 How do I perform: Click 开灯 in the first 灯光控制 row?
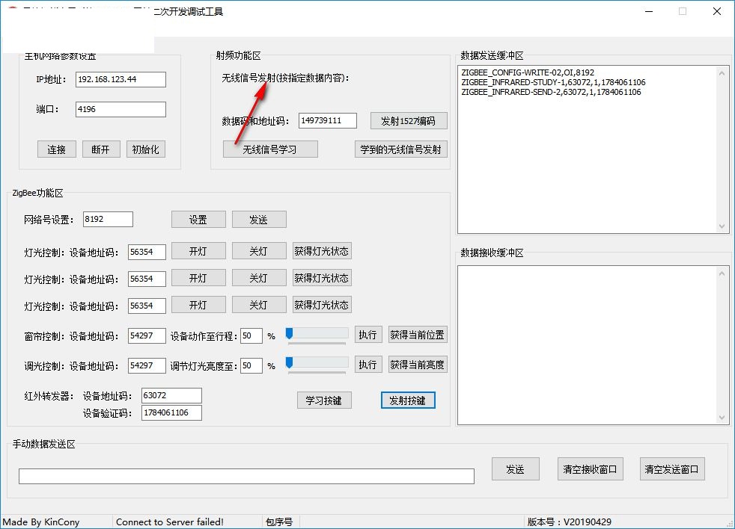pos(198,251)
